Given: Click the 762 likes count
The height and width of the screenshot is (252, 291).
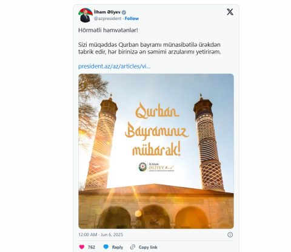Looking at the screenshot, I should pyautogui.click(x=92, y=247).
